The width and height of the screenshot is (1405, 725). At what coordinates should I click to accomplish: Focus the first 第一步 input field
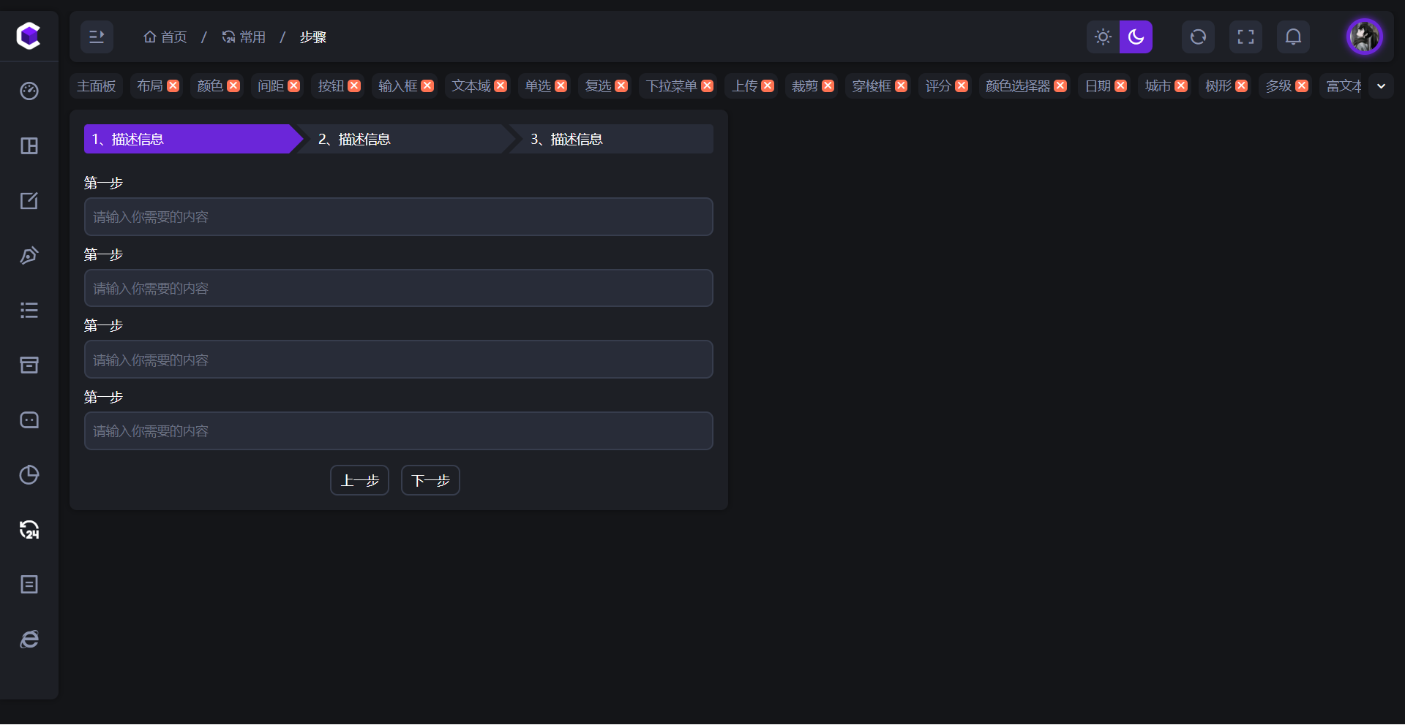tap(399, 216)
